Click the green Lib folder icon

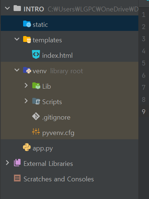36,86
